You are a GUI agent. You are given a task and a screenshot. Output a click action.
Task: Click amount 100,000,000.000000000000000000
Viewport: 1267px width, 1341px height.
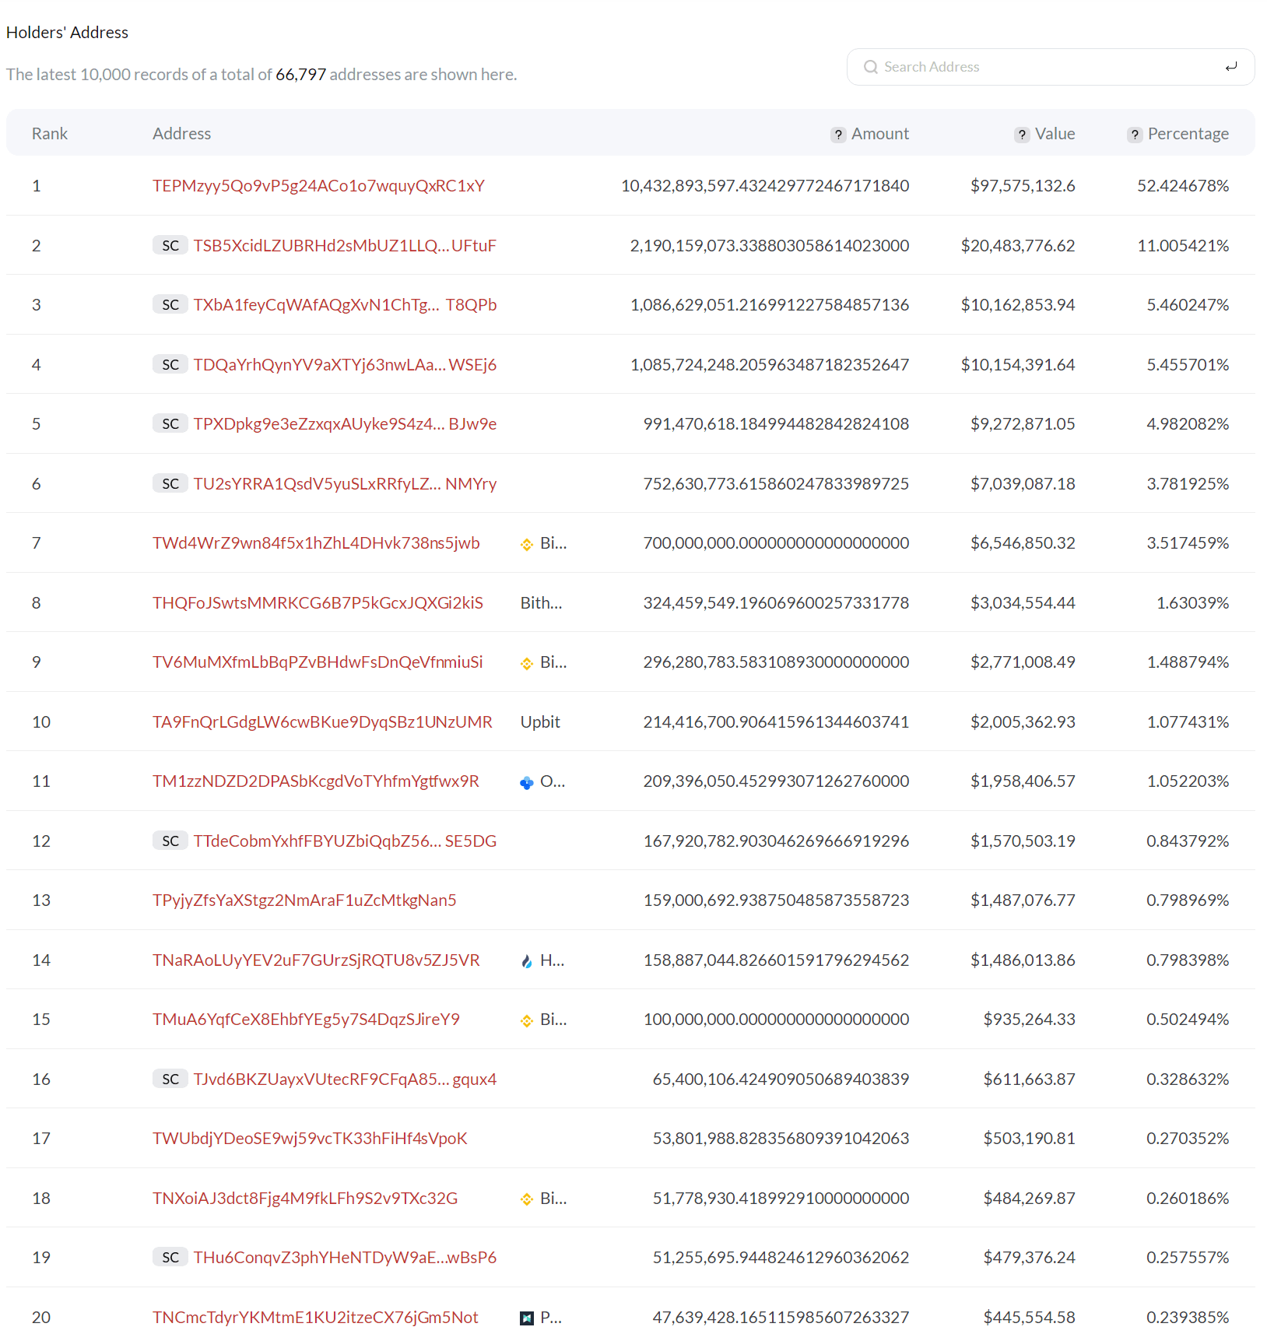click(776, 1020)
